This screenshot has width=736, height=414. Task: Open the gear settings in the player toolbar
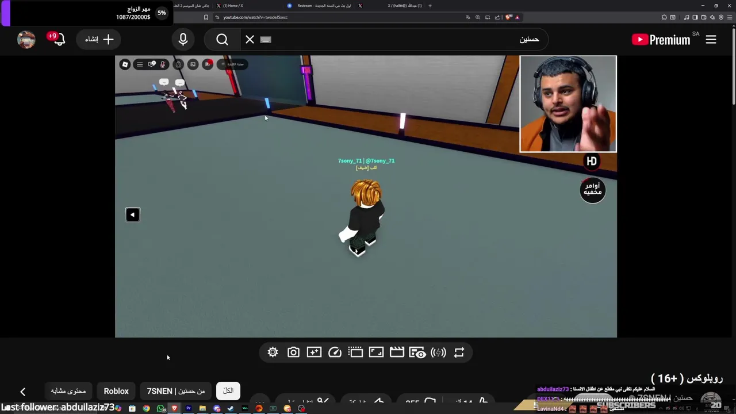273,352
